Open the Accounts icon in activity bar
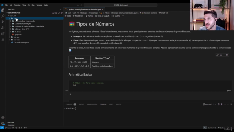Image resolution: width=234 pixels, height=132 pixels. pos(3,118)
